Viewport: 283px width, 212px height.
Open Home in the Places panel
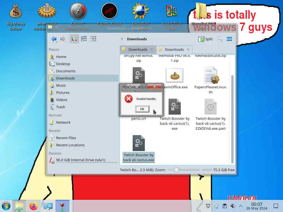pyautogui.click(x=83, y=57)
